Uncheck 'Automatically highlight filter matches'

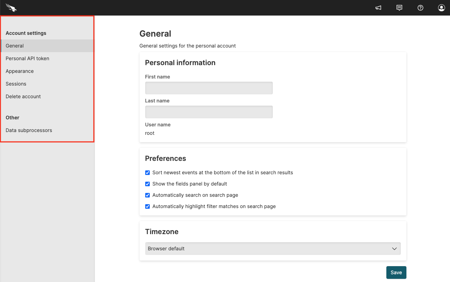[x=147, y=206]
